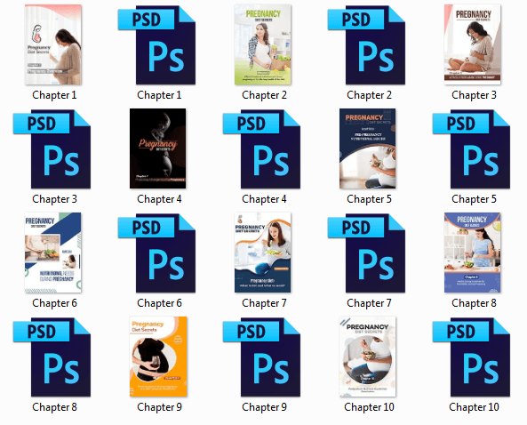527x425 pixels.
Task: Select the Chapter 7 PSD file icon
Action: pyautogui.click(x=367, y=253)
